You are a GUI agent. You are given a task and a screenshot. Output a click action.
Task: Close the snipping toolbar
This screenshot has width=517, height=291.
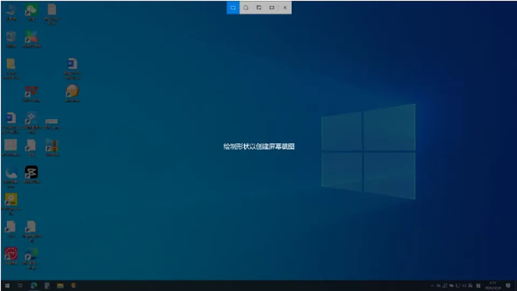pos(285,8)
